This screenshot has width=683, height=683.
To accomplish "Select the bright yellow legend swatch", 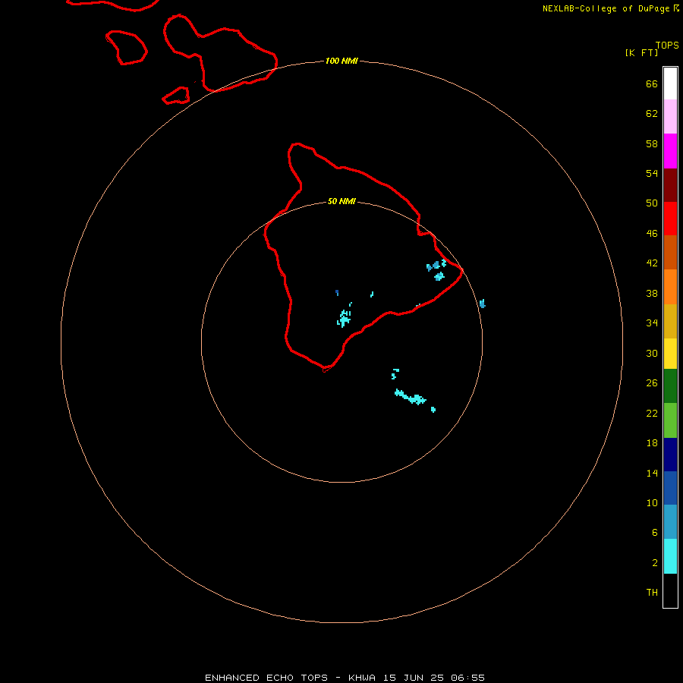I will click(670, 354).
